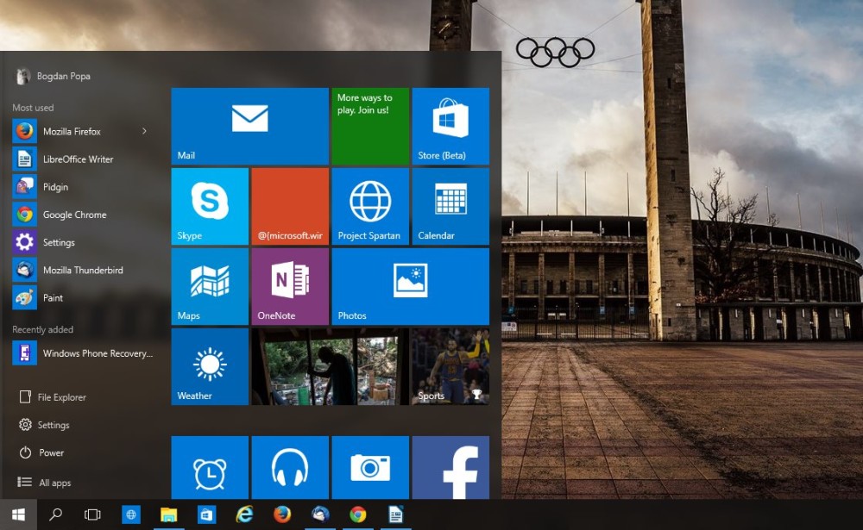Open the Mail tile

pos(250,126)
